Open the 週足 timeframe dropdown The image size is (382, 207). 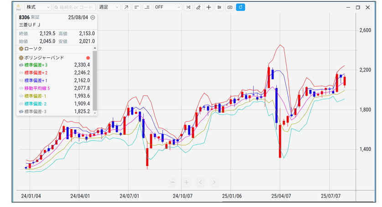click(109, 7)
